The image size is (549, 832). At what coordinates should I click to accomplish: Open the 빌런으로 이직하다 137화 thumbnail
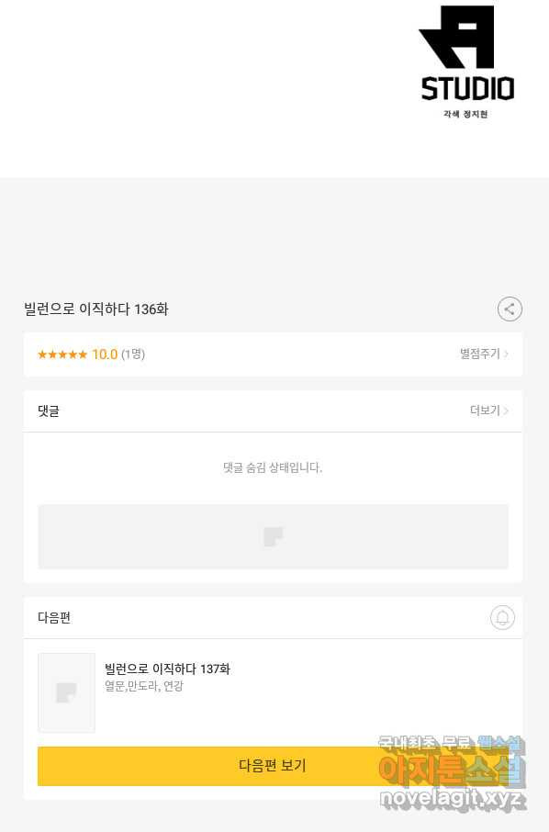tap(66, 692)
